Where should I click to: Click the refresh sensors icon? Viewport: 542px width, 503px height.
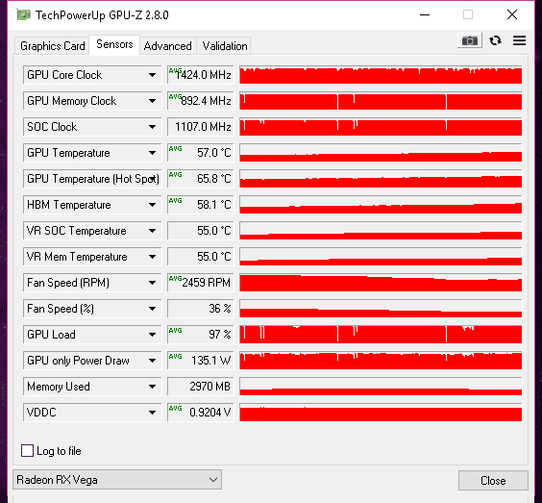pyautogui.click(x=495, y=40)
